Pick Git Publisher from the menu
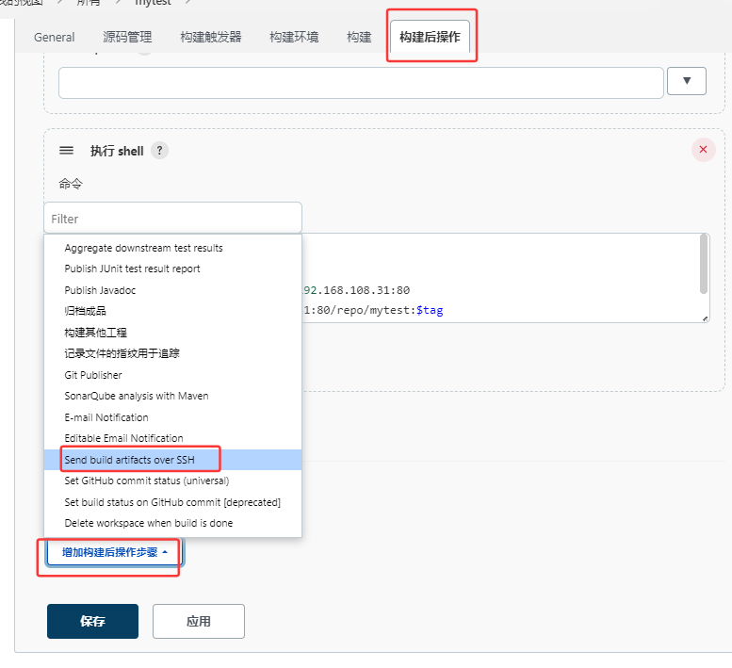The width and height of the screenshot is (732, 668). point(172,375)
